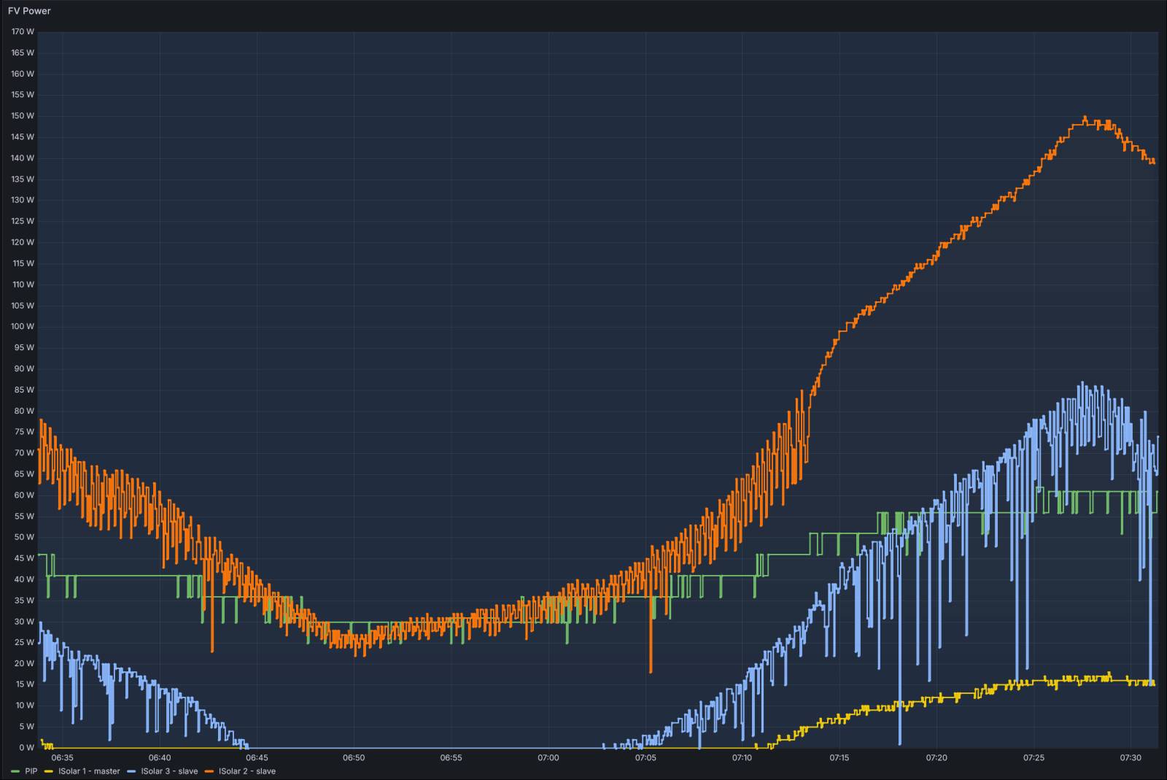Click the 07:30 time axis label
The width and height of the screenshot is (1167, 780).
tap(1131, 758)
